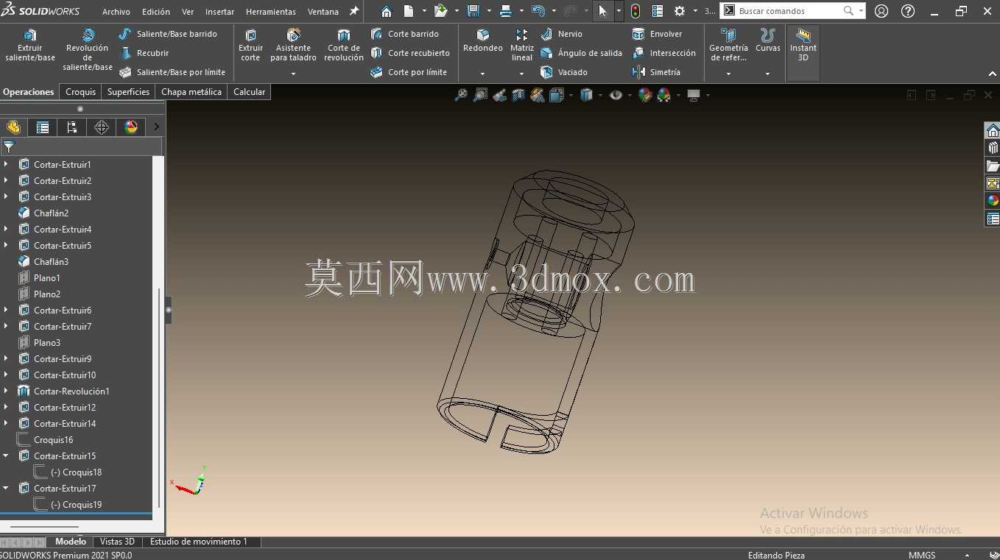This screenshot has height=560, width=1000.
Task: Switch to the Superficies tab
Action: [128, 92]
